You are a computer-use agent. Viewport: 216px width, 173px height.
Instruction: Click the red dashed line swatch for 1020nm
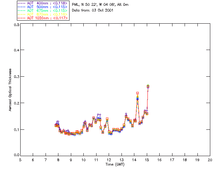(x=21, y=18)
